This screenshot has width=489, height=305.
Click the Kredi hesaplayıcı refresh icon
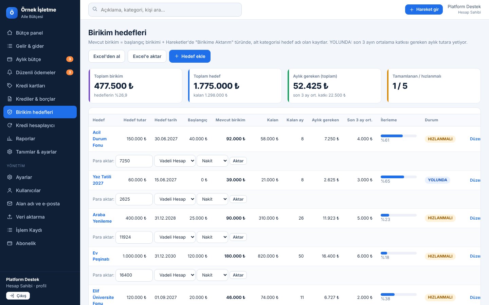[x=10, y=125]
